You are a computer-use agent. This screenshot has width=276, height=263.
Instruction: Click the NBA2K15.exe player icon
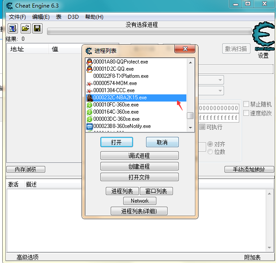[90, 98]
